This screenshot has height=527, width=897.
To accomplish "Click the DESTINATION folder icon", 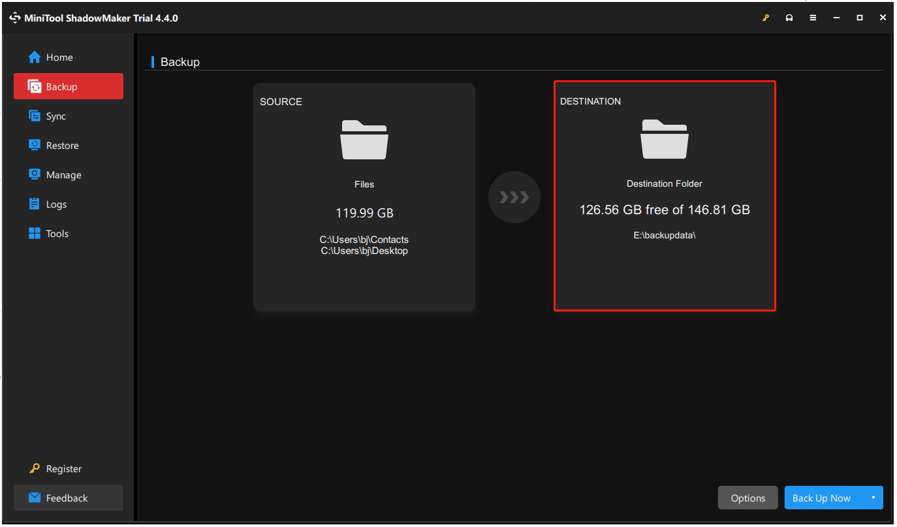I will [665, 139].
